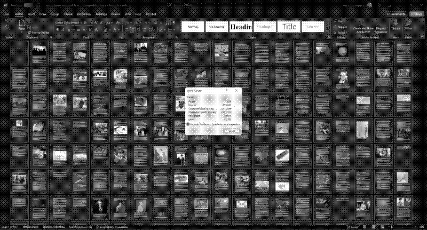Image resolution: width=427 pixels, height=230 pixels.
Task: Click the Title style page thumbnail of first page
Action: 19,53
